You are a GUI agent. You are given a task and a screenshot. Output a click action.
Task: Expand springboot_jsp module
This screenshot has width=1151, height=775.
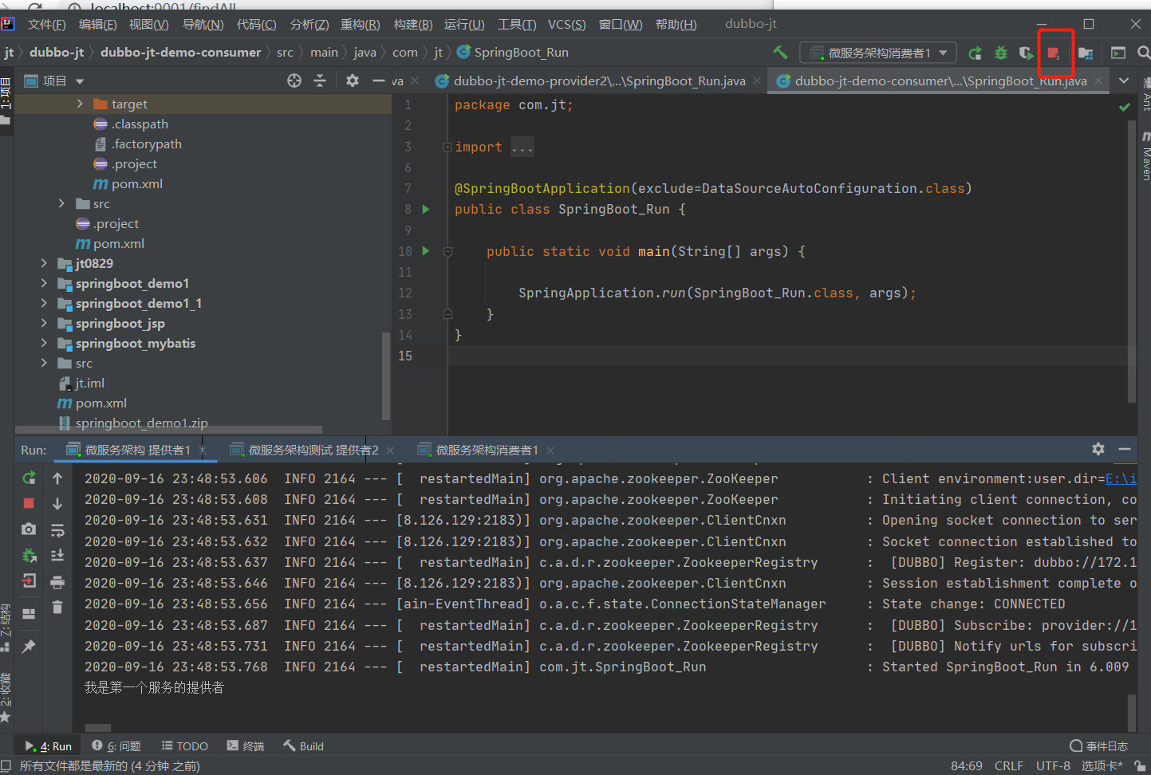click(x=44, y=323)
